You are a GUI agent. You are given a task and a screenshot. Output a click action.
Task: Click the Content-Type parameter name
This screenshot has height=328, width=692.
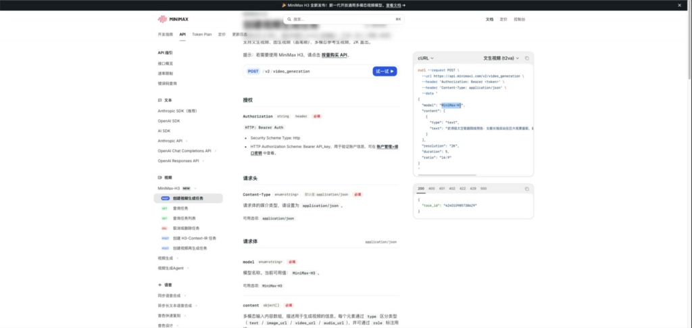pyautogui.click(x=256, y=194)
